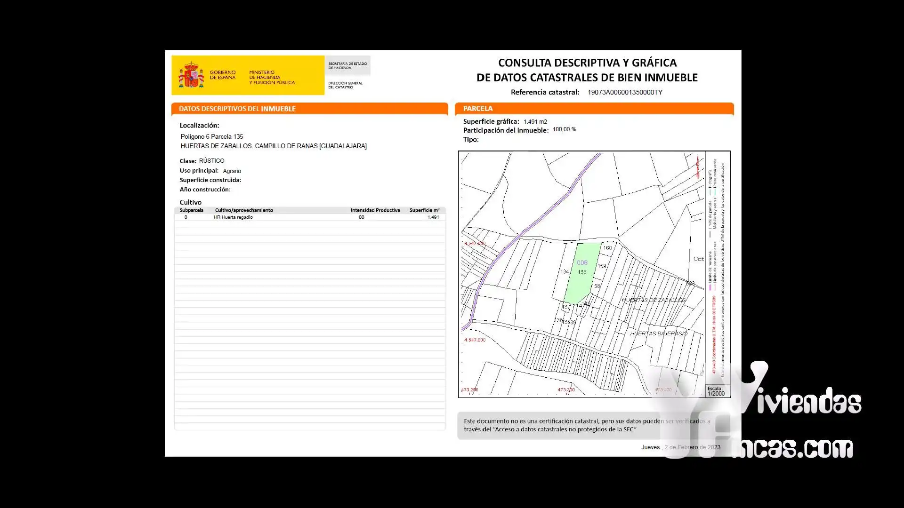
Task: Click parcel label '134' on the map
Action: pos(565,272)
